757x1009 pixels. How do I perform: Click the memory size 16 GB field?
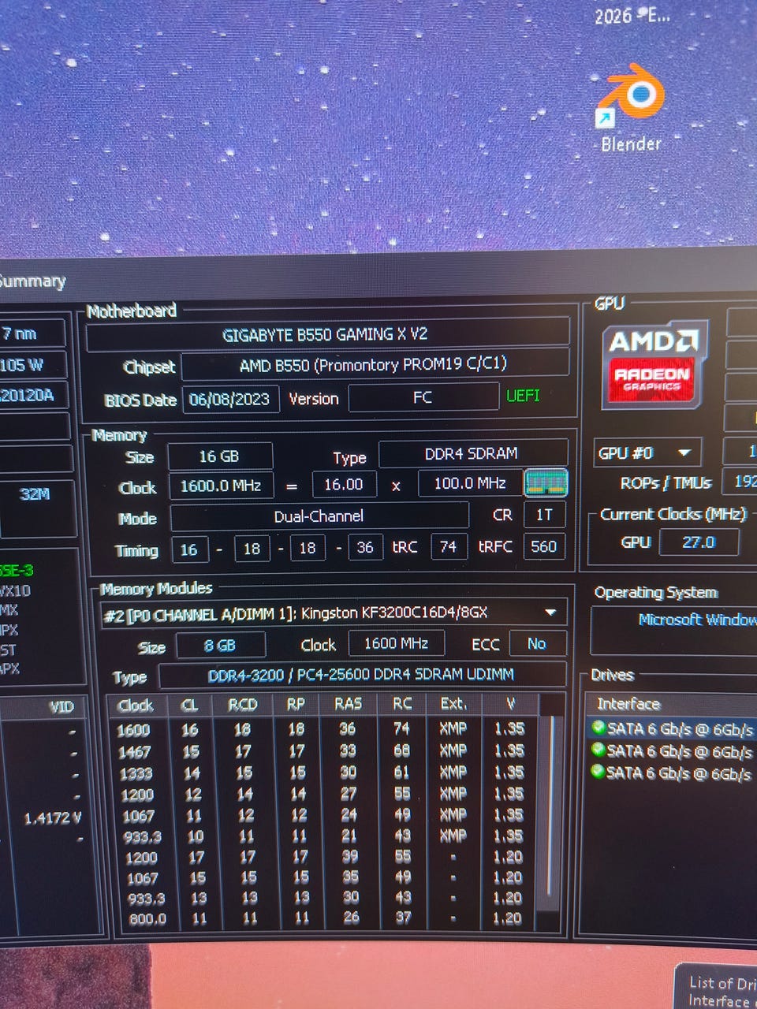(219, 456)
